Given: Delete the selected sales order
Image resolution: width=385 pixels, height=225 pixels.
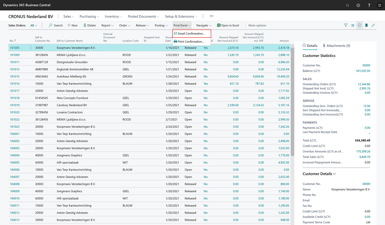Looking at the screenshot, I should click(90, 25).
